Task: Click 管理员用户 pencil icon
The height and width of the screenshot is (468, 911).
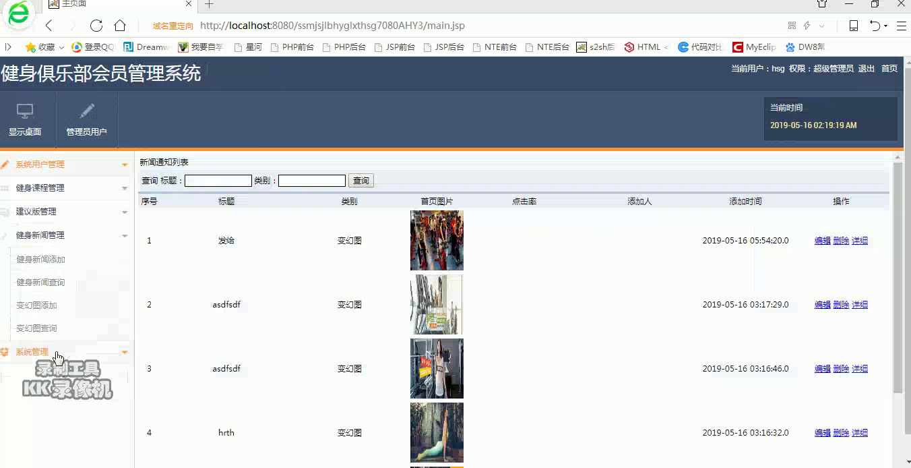Action: click(x=86, y=111)
